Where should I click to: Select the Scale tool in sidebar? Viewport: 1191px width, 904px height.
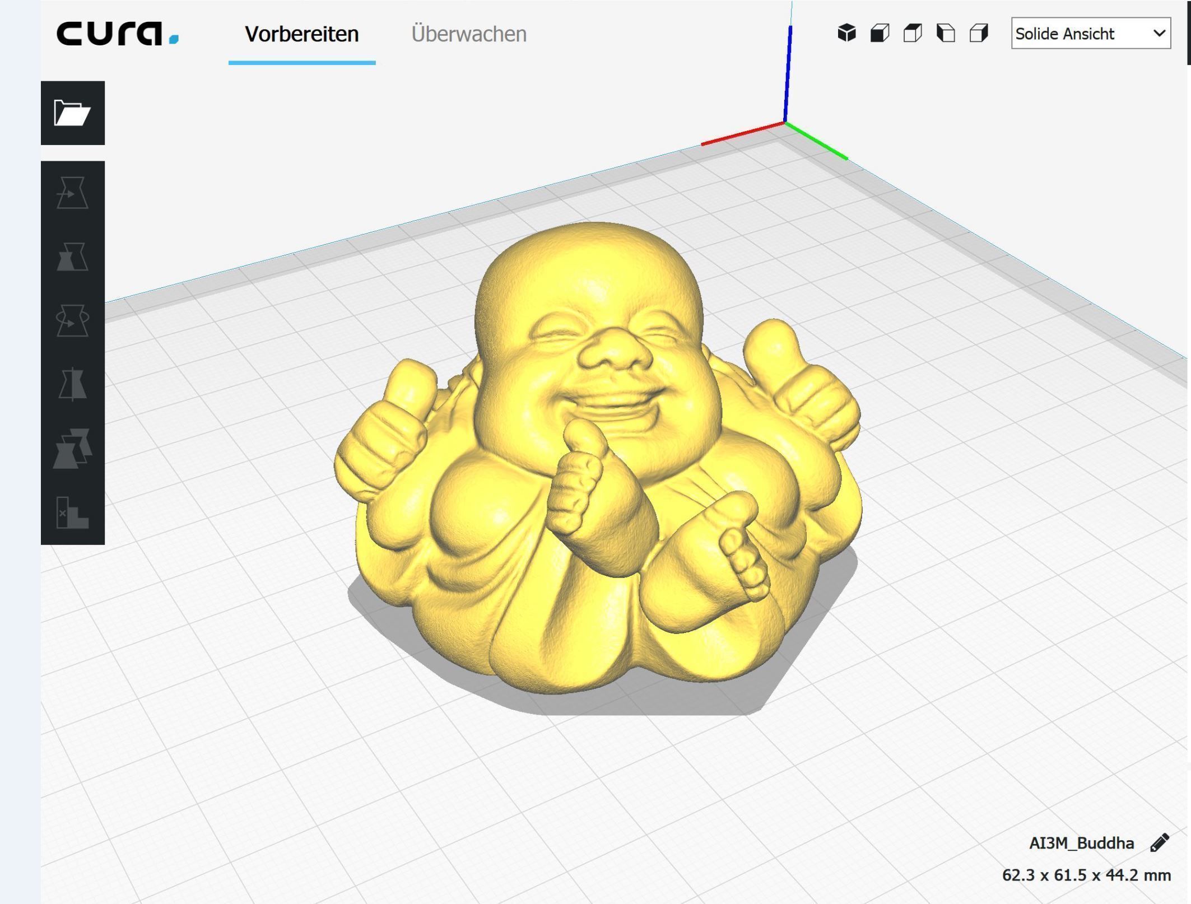click(x=72, y=257)
